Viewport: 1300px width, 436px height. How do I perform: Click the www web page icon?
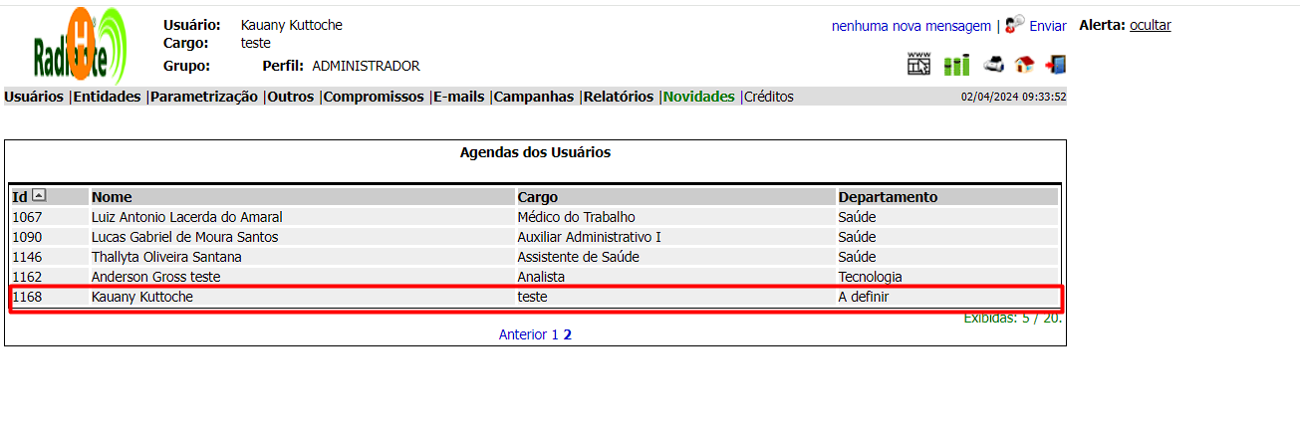(x=918, y=65)
